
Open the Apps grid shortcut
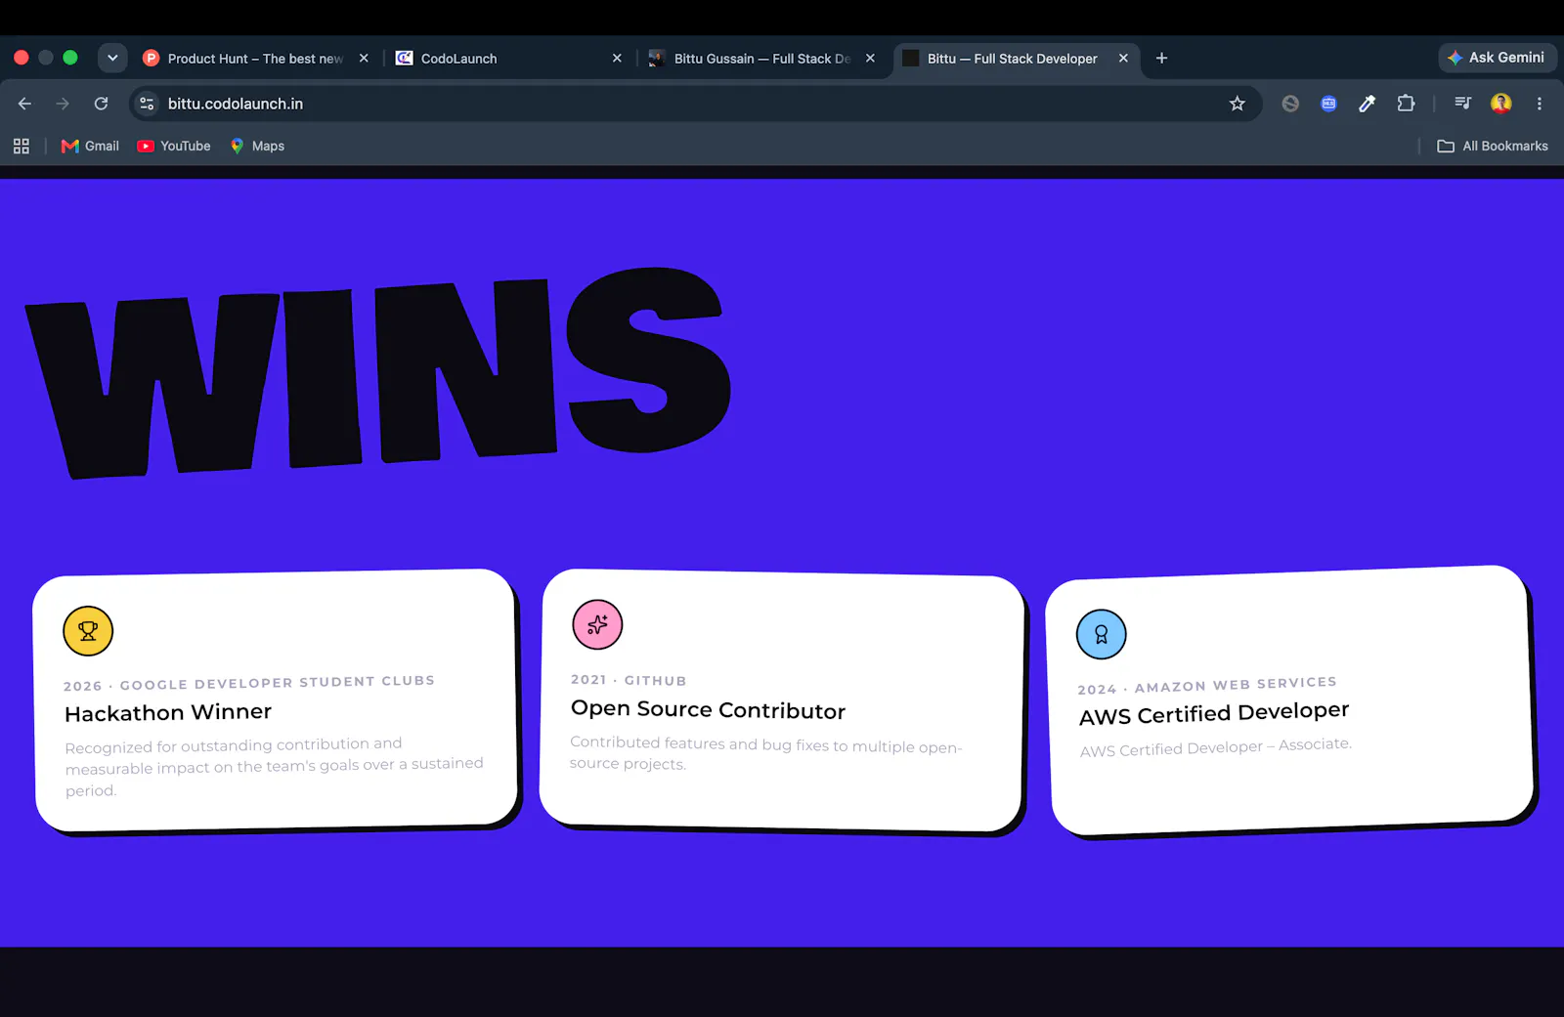[x=22, y=146]
